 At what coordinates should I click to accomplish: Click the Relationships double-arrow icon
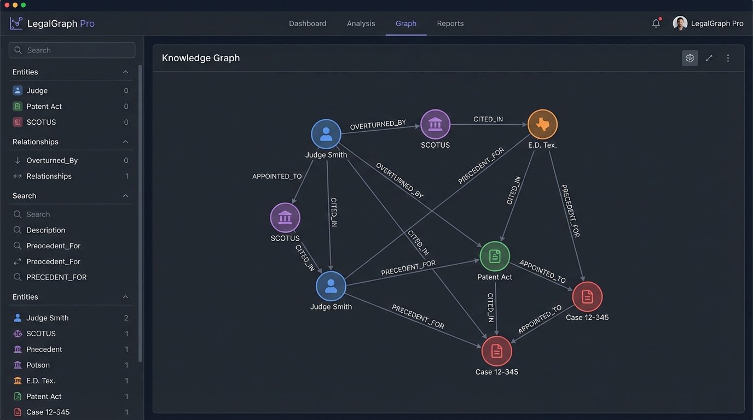point(18,176)
